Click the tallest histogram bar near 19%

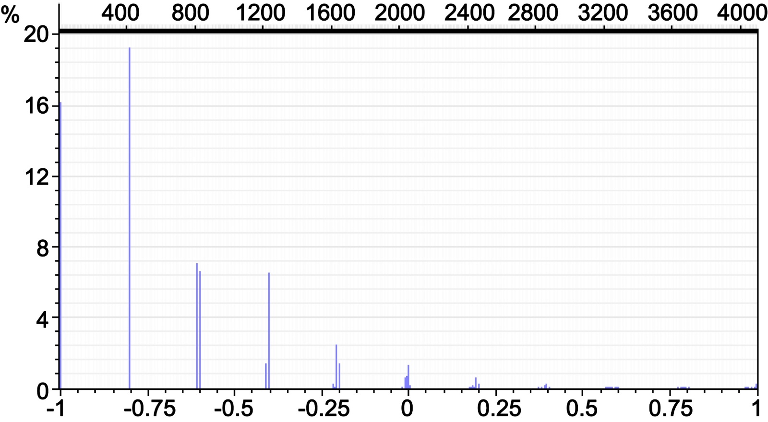coord(130,216)
